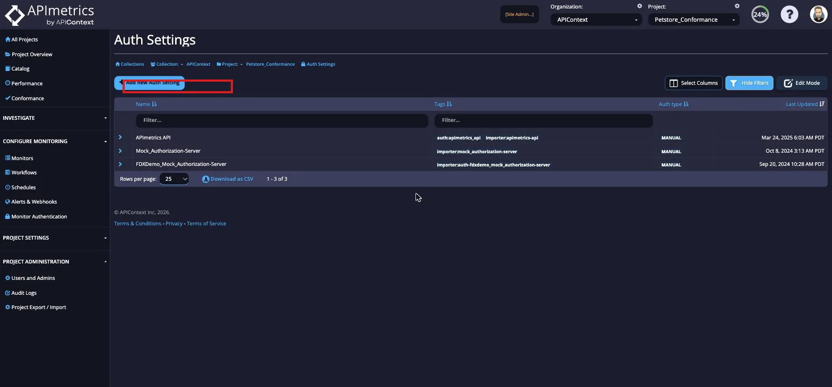Expand the PROJECT SETTINGS section
This screenshot has height=387, width=832.
(55, 238)
